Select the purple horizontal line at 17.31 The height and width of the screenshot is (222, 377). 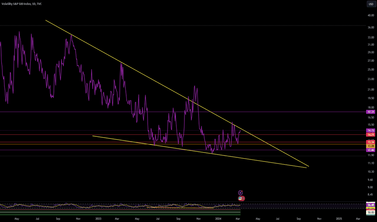183,112
